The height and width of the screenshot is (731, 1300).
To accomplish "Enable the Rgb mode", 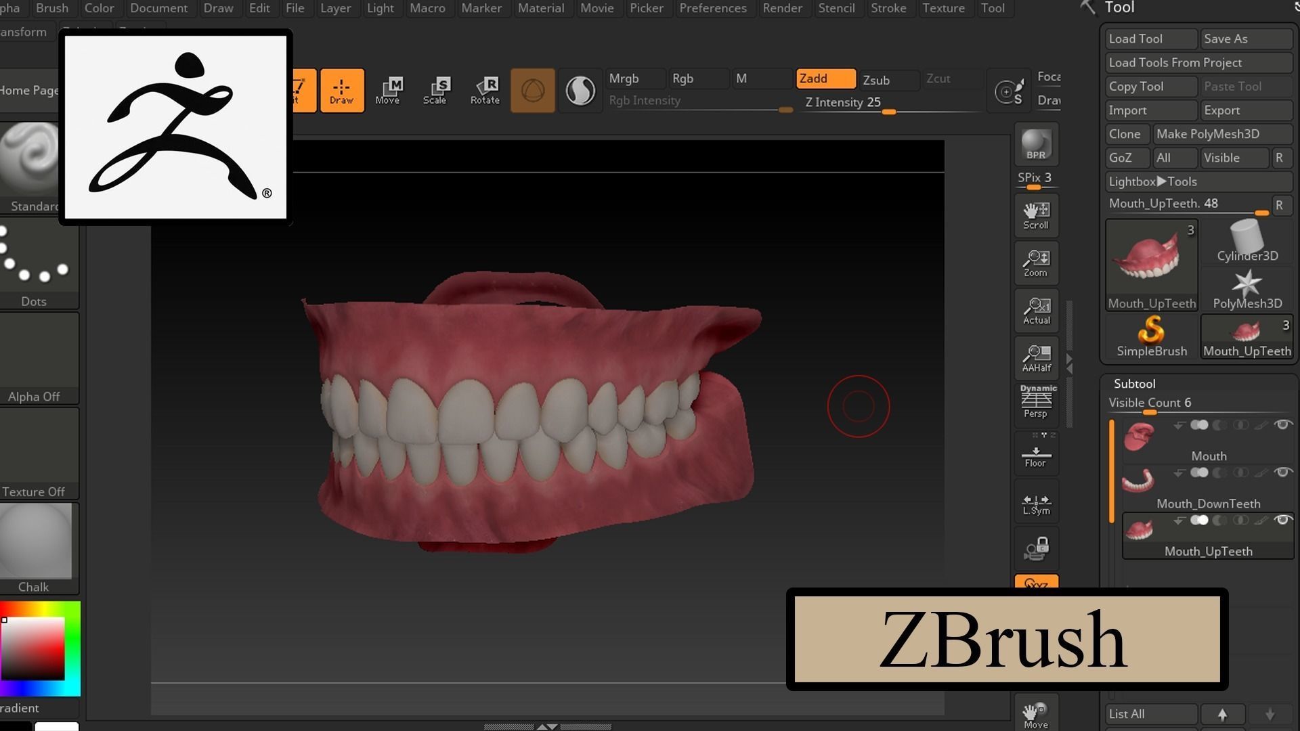I will pos(698,79).
